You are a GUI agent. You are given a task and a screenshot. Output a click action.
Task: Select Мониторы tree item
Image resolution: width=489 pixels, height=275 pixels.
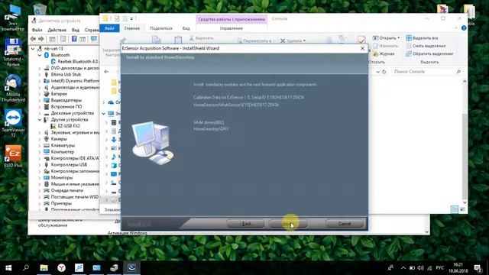[61, 178]
